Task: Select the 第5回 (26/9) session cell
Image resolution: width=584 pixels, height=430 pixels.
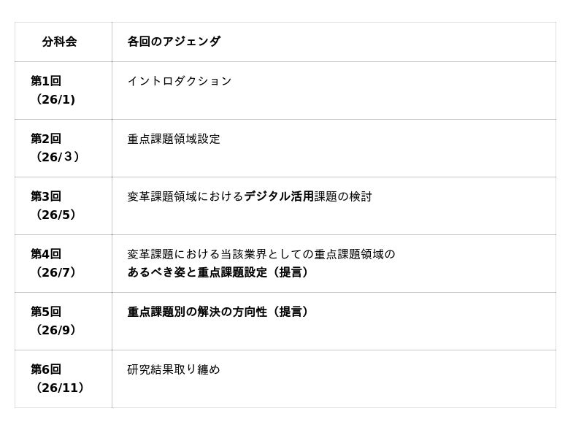Action: coord(63,320)
